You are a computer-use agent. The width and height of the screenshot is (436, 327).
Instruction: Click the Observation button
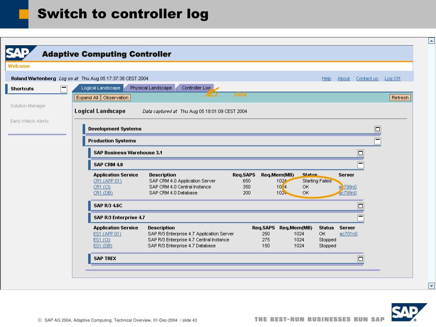[x=116, y=98]
